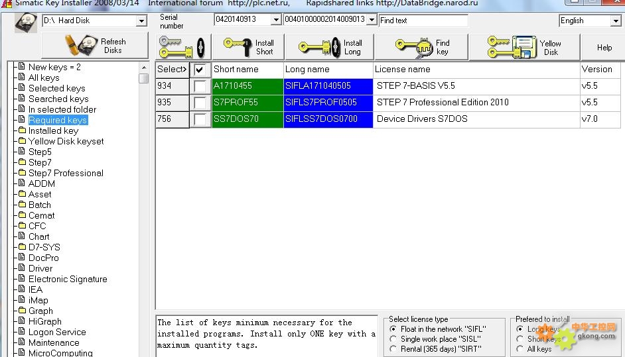Viewport: 625px width, 357px height.
Task: Choose All keys install preference
Action: click(520, 348)
